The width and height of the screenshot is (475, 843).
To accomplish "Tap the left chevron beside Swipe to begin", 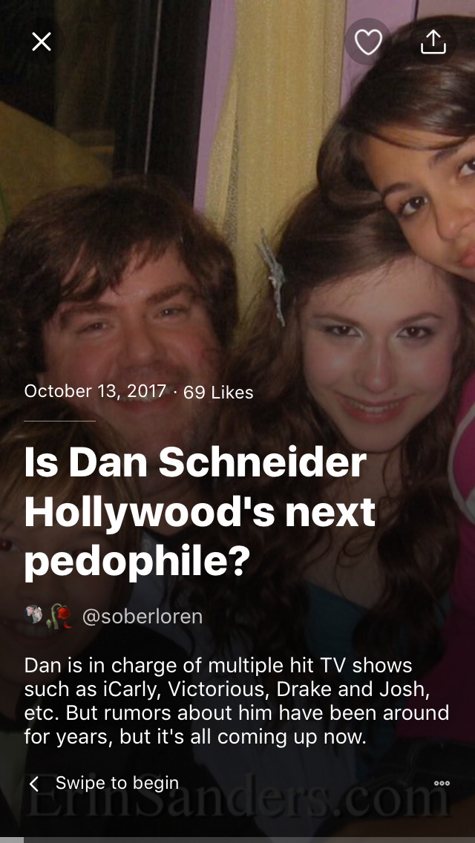I will coord(34,784).
